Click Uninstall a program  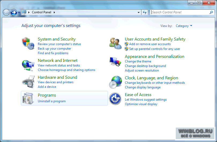click(x=52, y=101)
